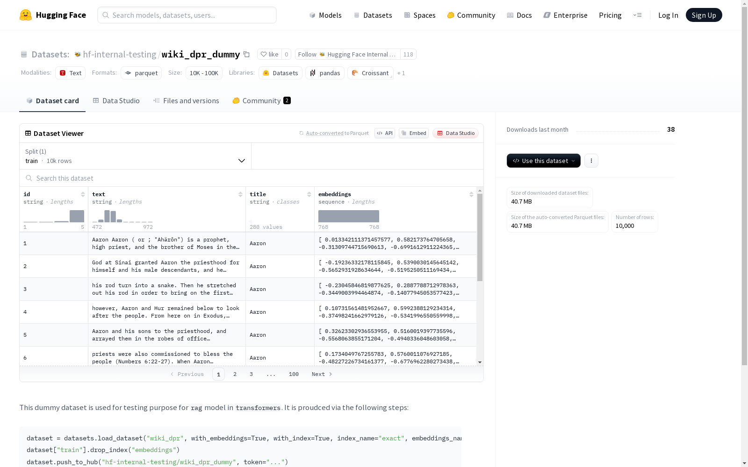Viewport: 748px width, 467px height.
Task: Open the Community nav item in the header
Action: point(471,15)
